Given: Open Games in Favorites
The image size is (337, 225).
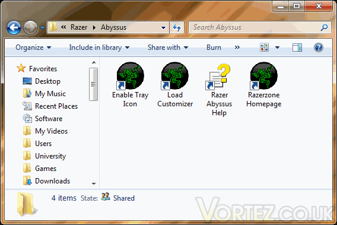Looking at the screenshot, I should (46, 169).
